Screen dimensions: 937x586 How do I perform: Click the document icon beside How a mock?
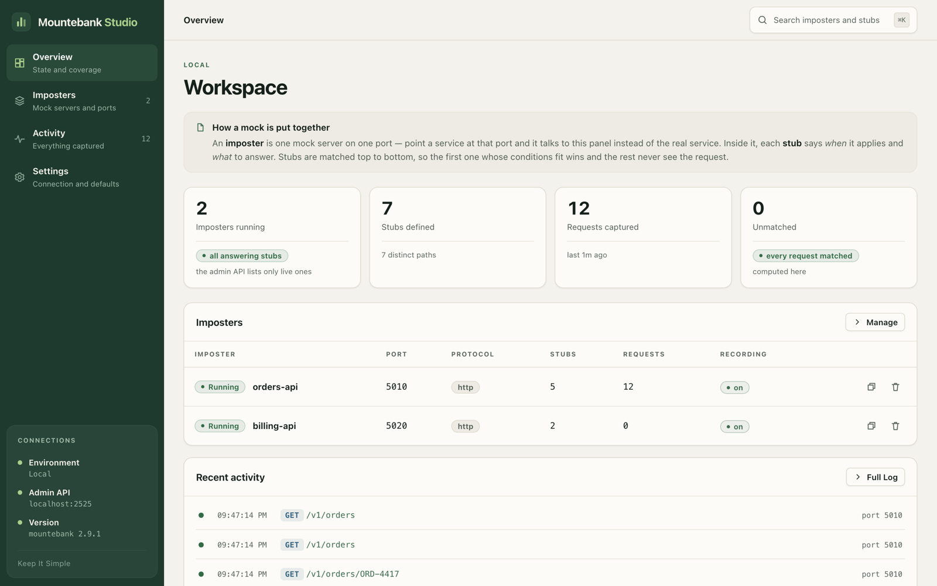[x=200, y=128]
